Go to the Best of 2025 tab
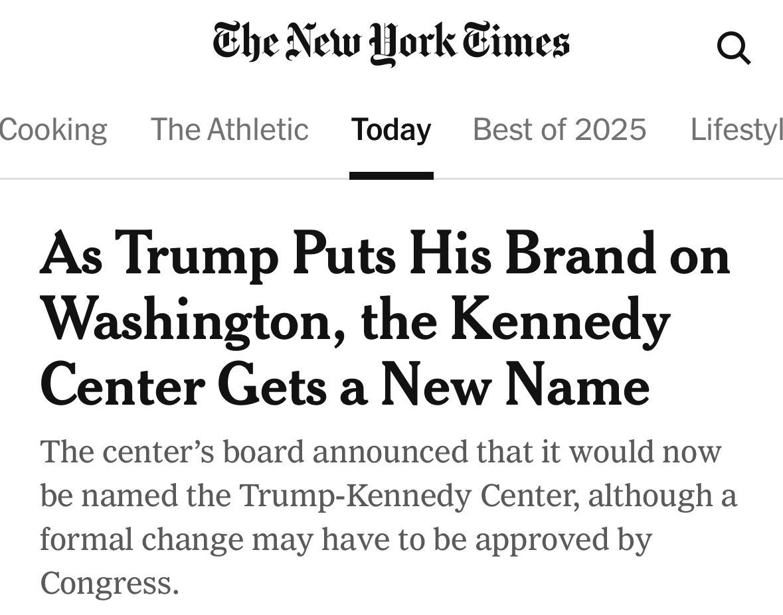This screenshot has width=783, height=615. tap(559, 129)
